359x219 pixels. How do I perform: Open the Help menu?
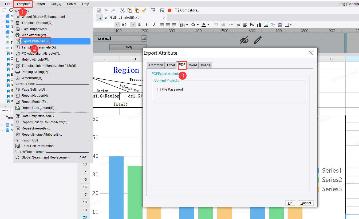click(x=86, y=4)
